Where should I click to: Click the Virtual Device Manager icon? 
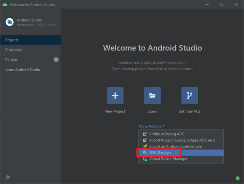click(x=144, y=159)
